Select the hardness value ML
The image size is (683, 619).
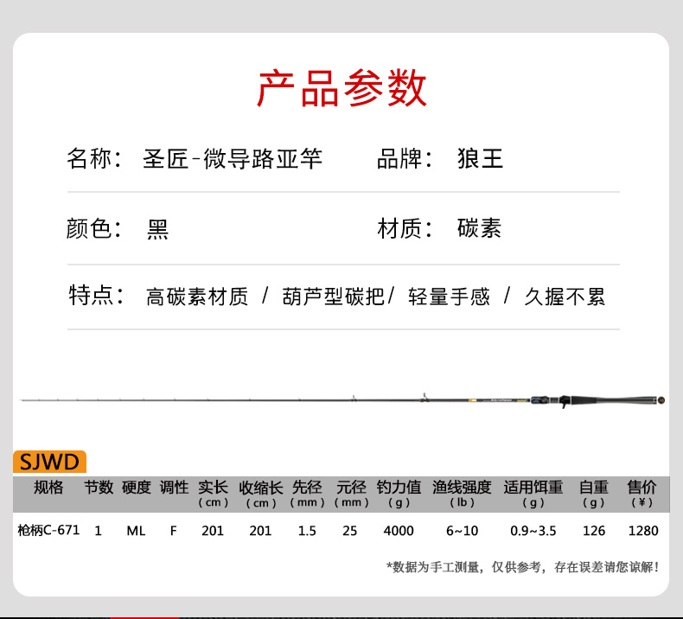[136, 531]
